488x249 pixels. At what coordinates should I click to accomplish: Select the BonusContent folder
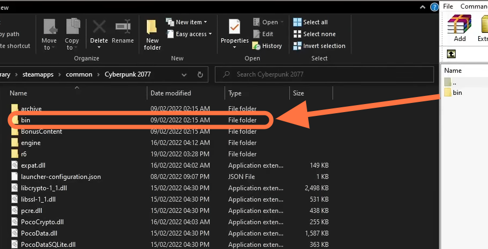click(x=42, y=131)
